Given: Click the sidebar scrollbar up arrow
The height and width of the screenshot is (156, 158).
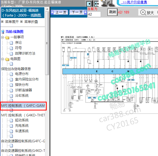Looking at the screenshot, I should tap(47, 9).
